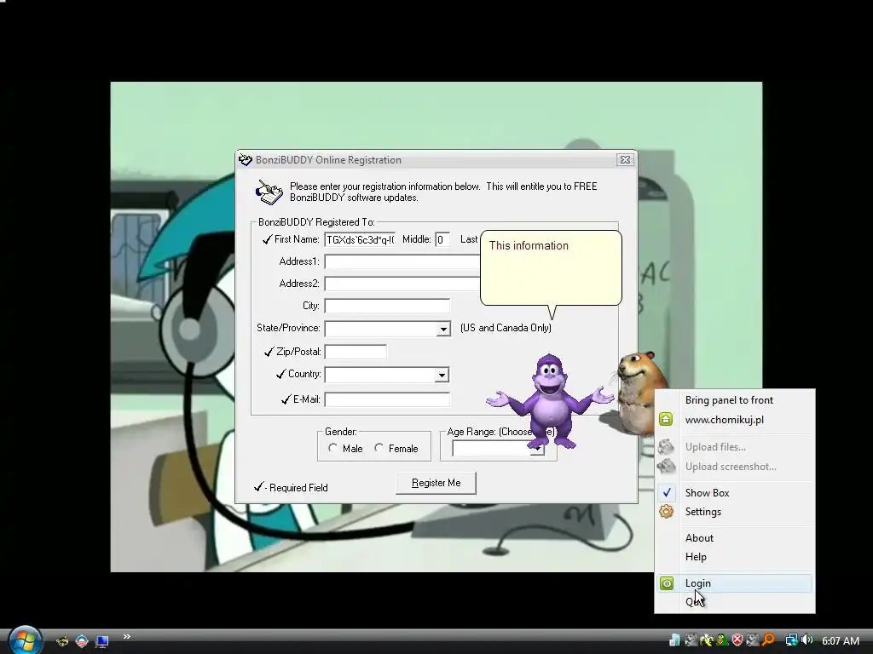
Task: Open the banana tray icon
Action: pos(706,640)
